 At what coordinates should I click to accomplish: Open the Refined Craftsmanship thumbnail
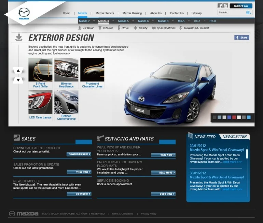(x=66, y=105)
